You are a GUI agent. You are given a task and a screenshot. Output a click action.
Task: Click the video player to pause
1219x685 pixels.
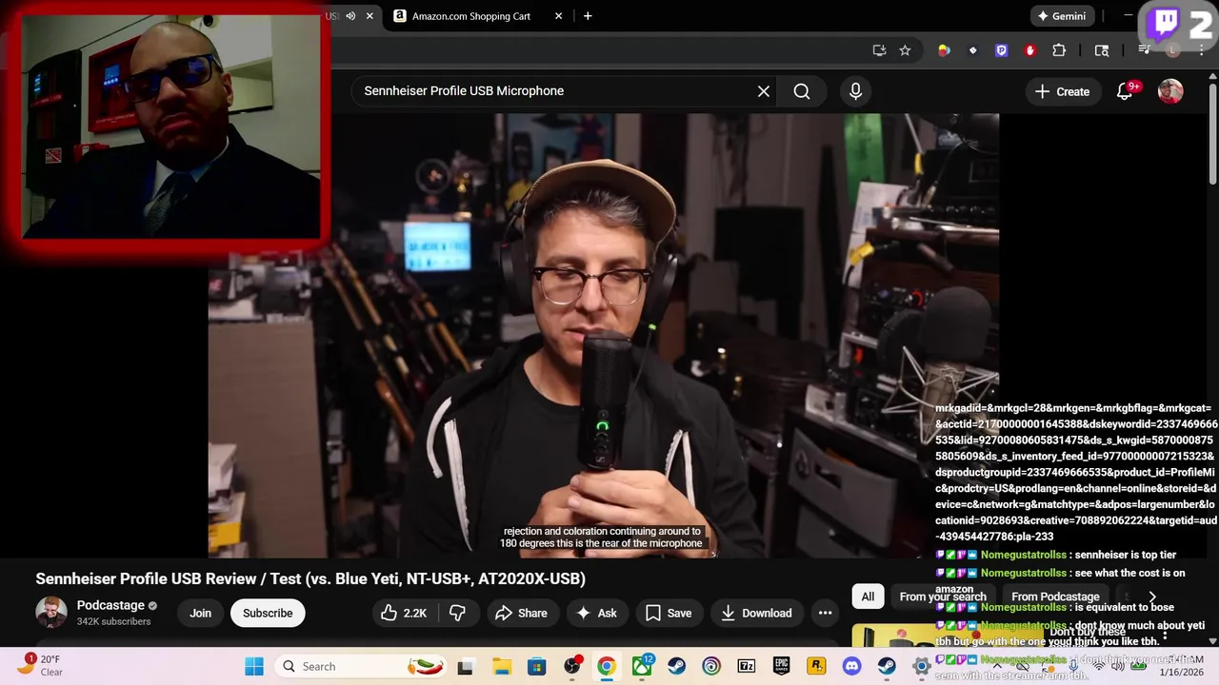(x=603, y=335)
